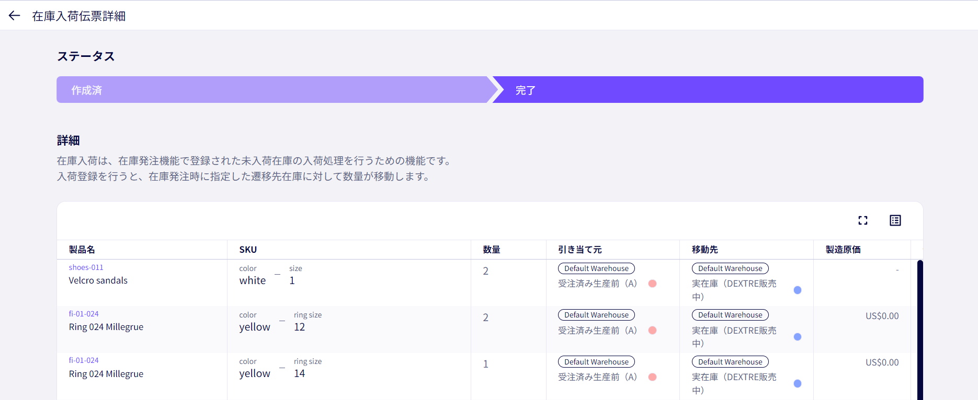Screen dimensions: 978x400
Task: Click source Default Warehouse tag for ring size 14
Action: click(596, 362)
